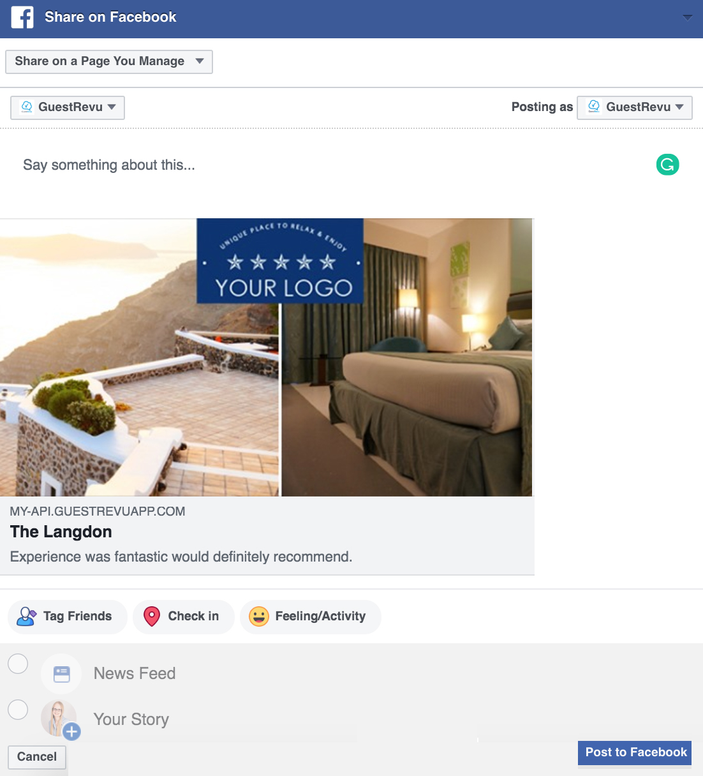This screenshot has height=776, width=703.
Task: Click the Facebook logo icon
Action: pos(22,17)
